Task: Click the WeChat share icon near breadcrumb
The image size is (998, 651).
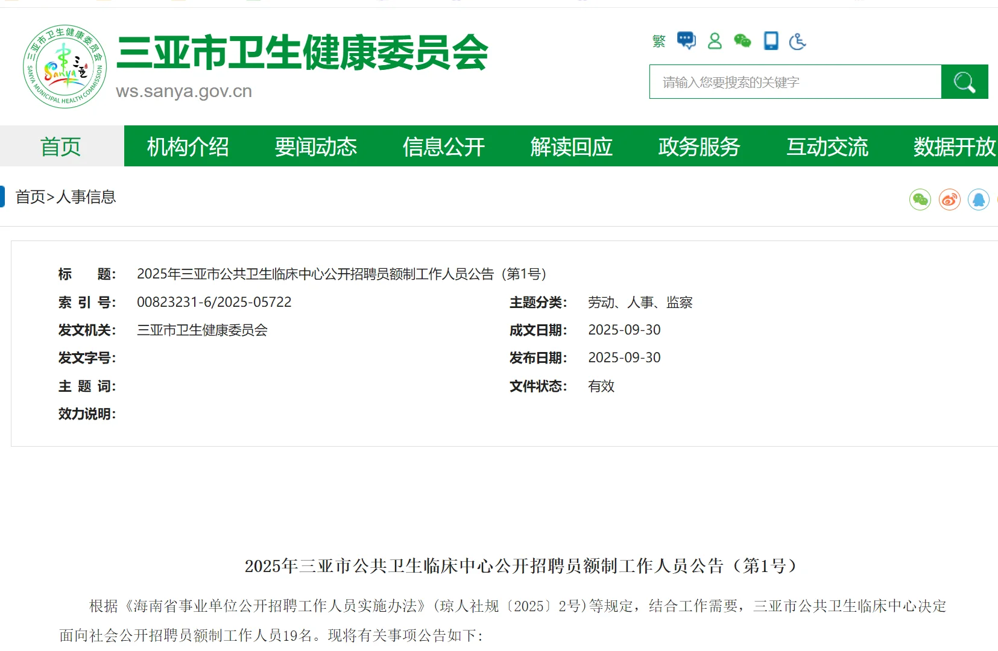Action: coord(920,199)
